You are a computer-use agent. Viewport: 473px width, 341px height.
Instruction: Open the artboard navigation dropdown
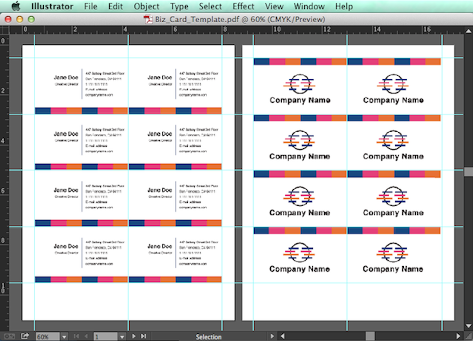tap(122, 336)
